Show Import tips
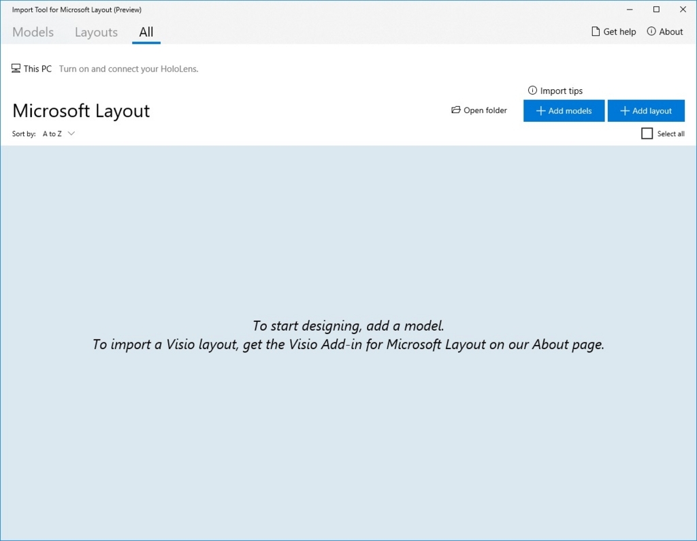 click(555, 91)
